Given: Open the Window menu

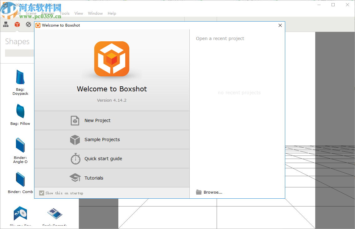Looking at the screenshot, I should [x=95, y=13].
